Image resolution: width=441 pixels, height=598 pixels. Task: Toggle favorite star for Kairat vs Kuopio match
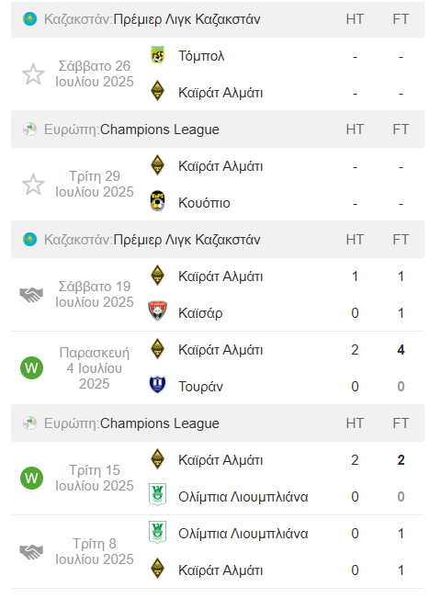[33, 185]
